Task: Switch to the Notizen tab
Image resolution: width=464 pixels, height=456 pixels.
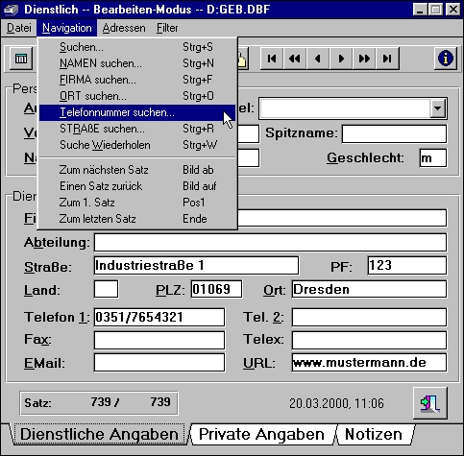Action: point(374,435)
